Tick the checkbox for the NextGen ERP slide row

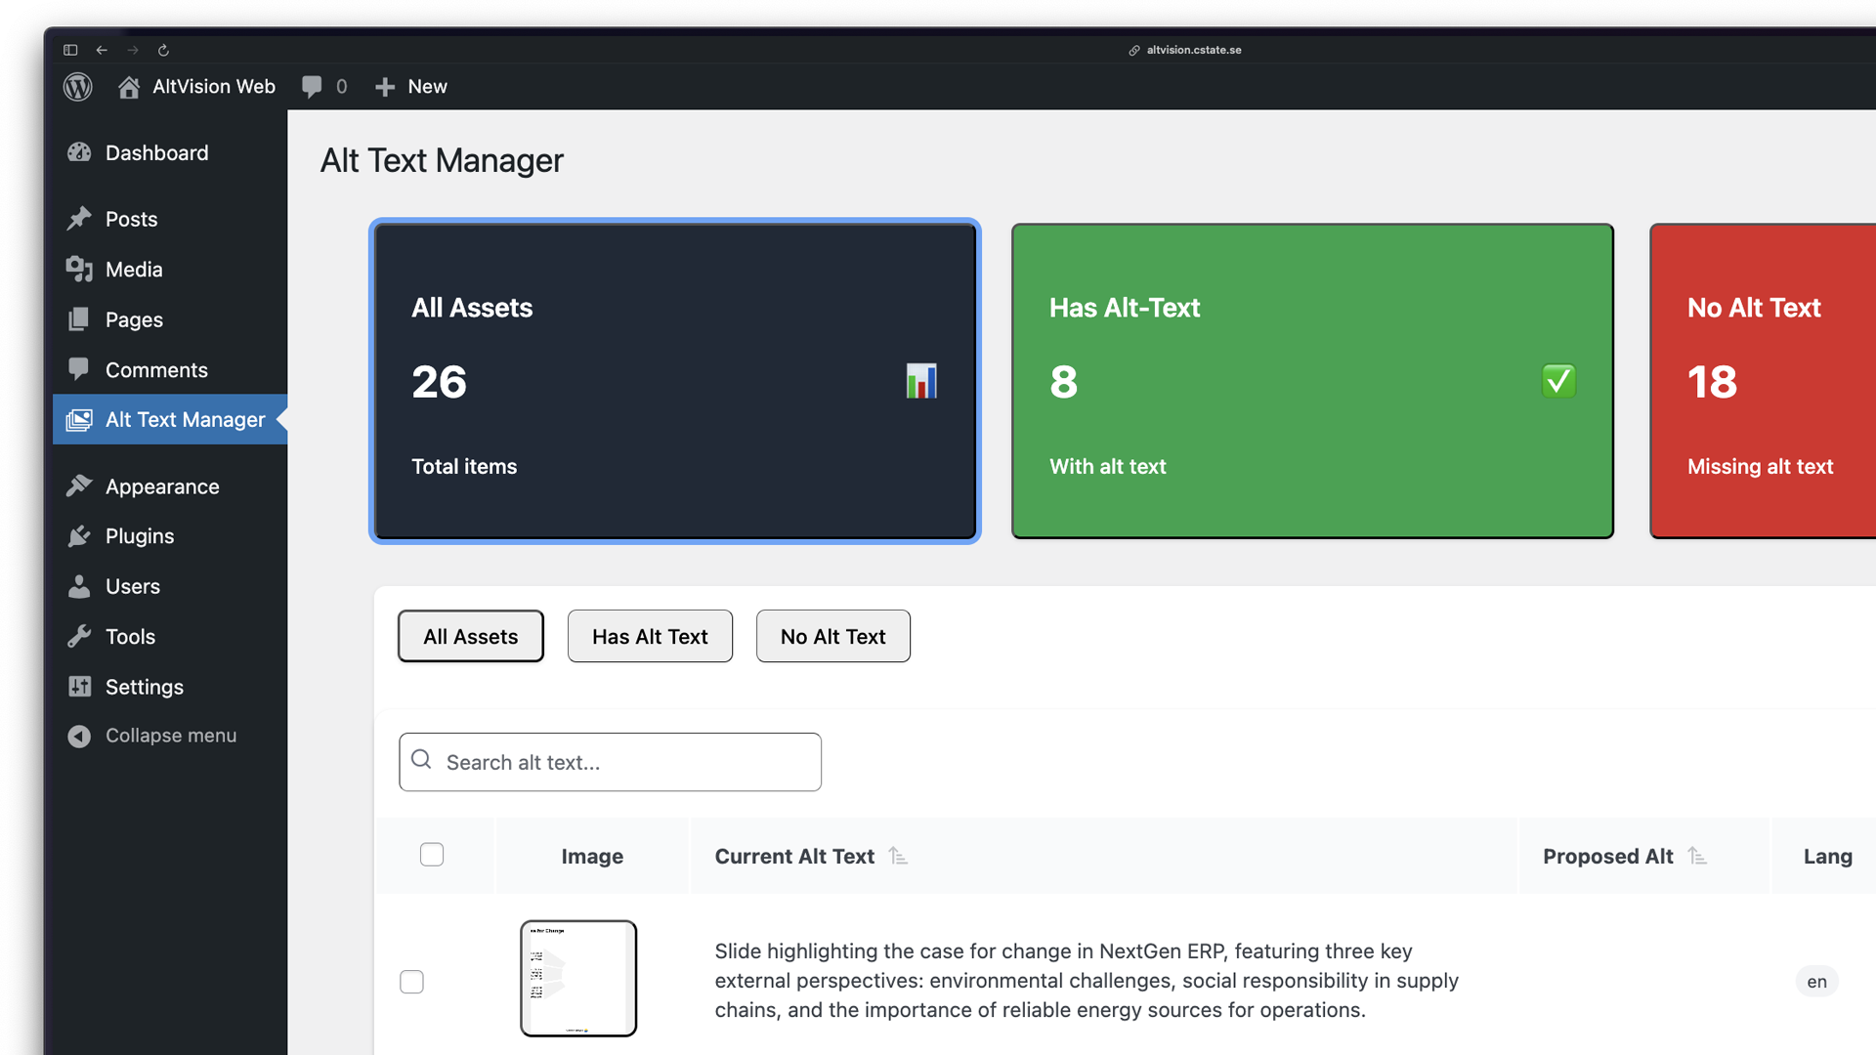tap(411, 982)
